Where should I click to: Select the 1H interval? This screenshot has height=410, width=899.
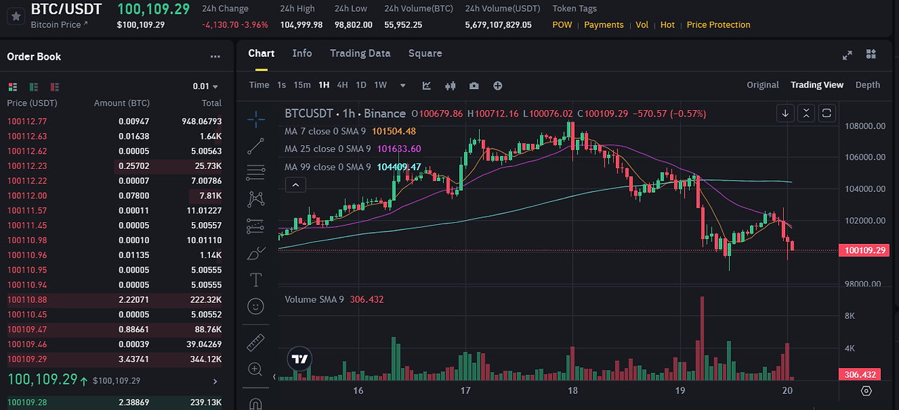point(324,85)
